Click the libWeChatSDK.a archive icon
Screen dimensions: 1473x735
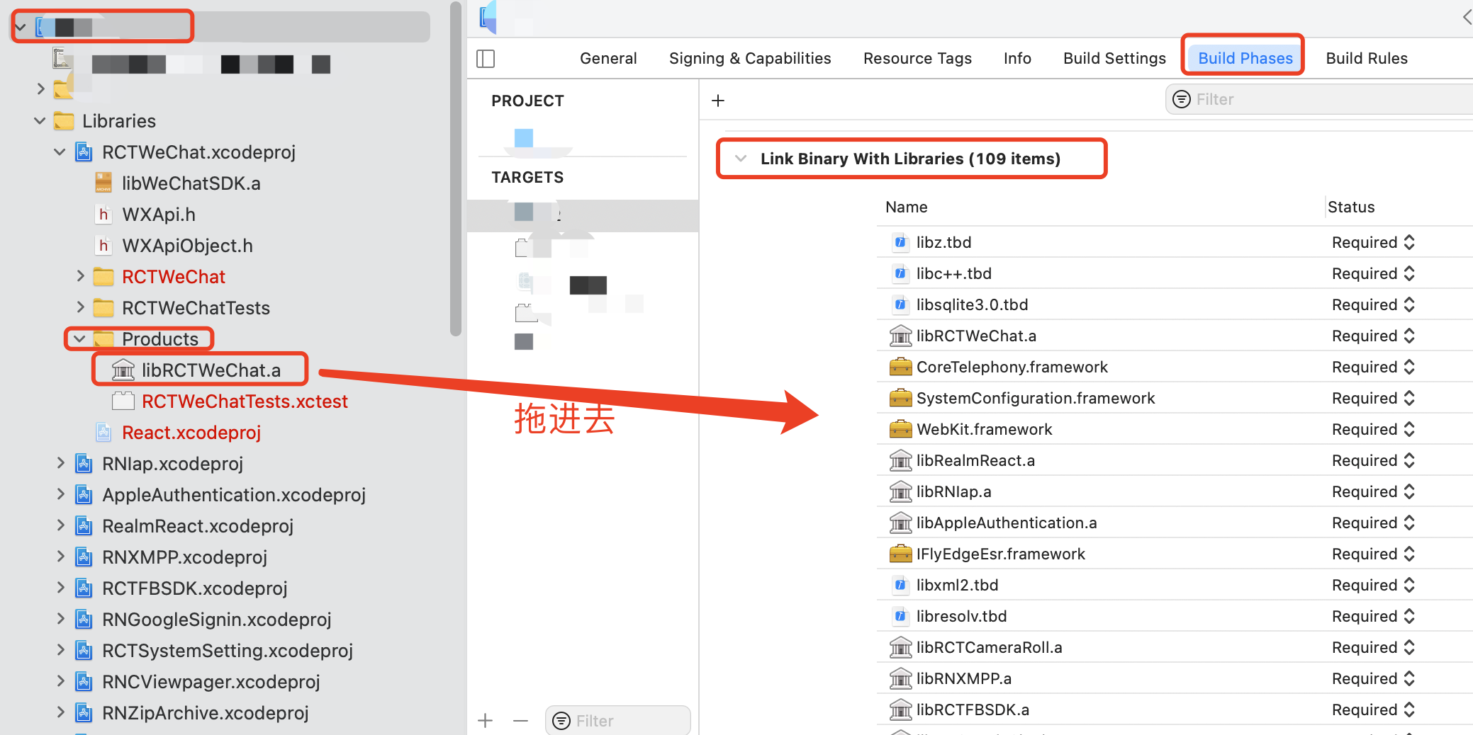[103, 183]
